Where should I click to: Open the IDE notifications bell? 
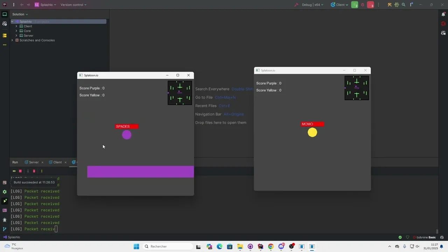[443, 14]
